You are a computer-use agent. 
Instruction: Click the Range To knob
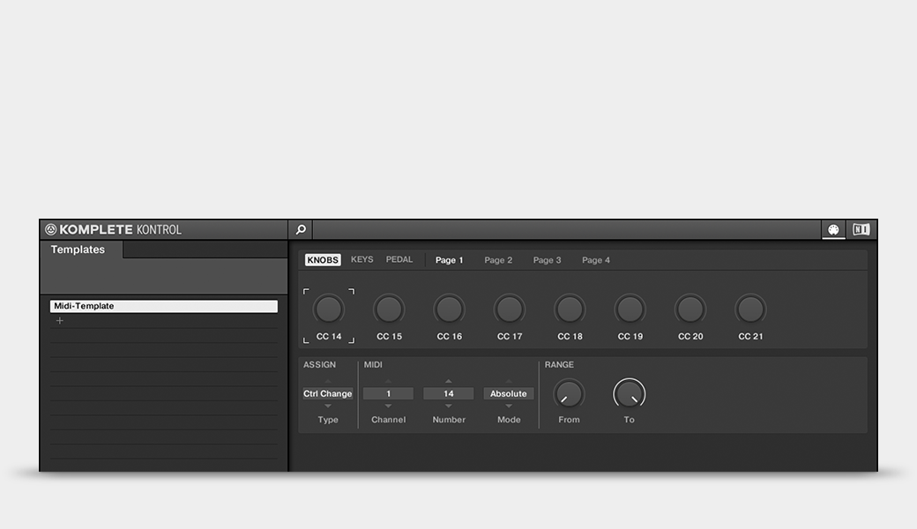(630, 393)
